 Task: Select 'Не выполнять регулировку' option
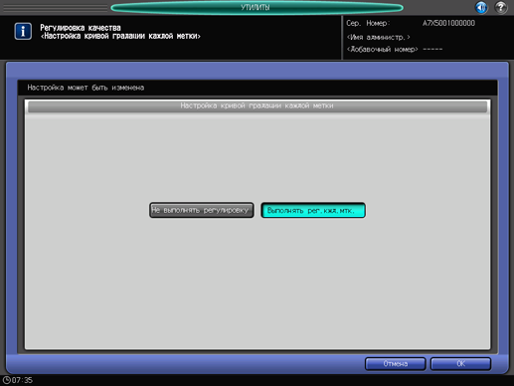click(202, 210)
